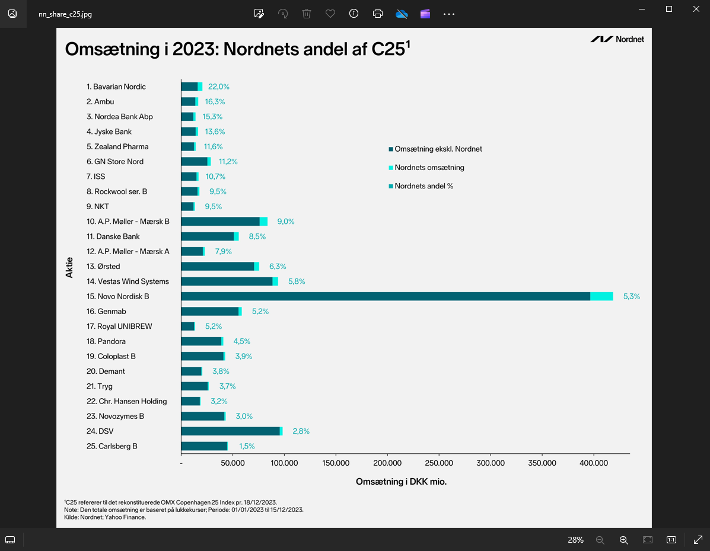Click the 13. Ørsted label

[x=103, y=266]
